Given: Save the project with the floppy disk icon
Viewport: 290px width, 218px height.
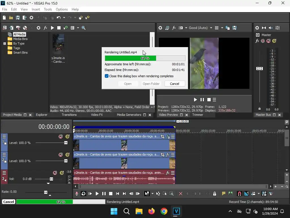Looking at the screenshot, I should (x=18, y=18).
